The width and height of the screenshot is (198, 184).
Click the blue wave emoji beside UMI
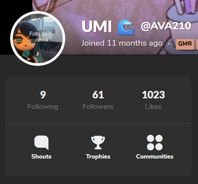(x=126, y=27)
